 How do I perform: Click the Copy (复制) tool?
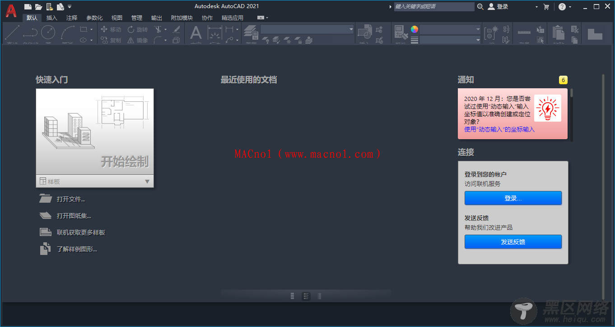click(x=111, y=40)
